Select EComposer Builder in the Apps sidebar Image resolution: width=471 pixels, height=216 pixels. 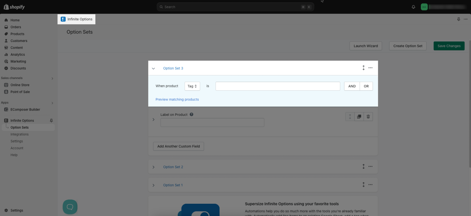(25, 109)
